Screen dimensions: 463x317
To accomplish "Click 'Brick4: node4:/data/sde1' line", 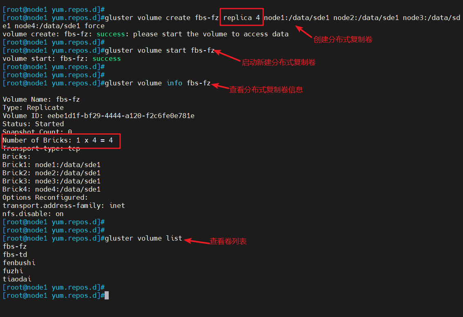I will pyautogui.click(x=51, y=189).
